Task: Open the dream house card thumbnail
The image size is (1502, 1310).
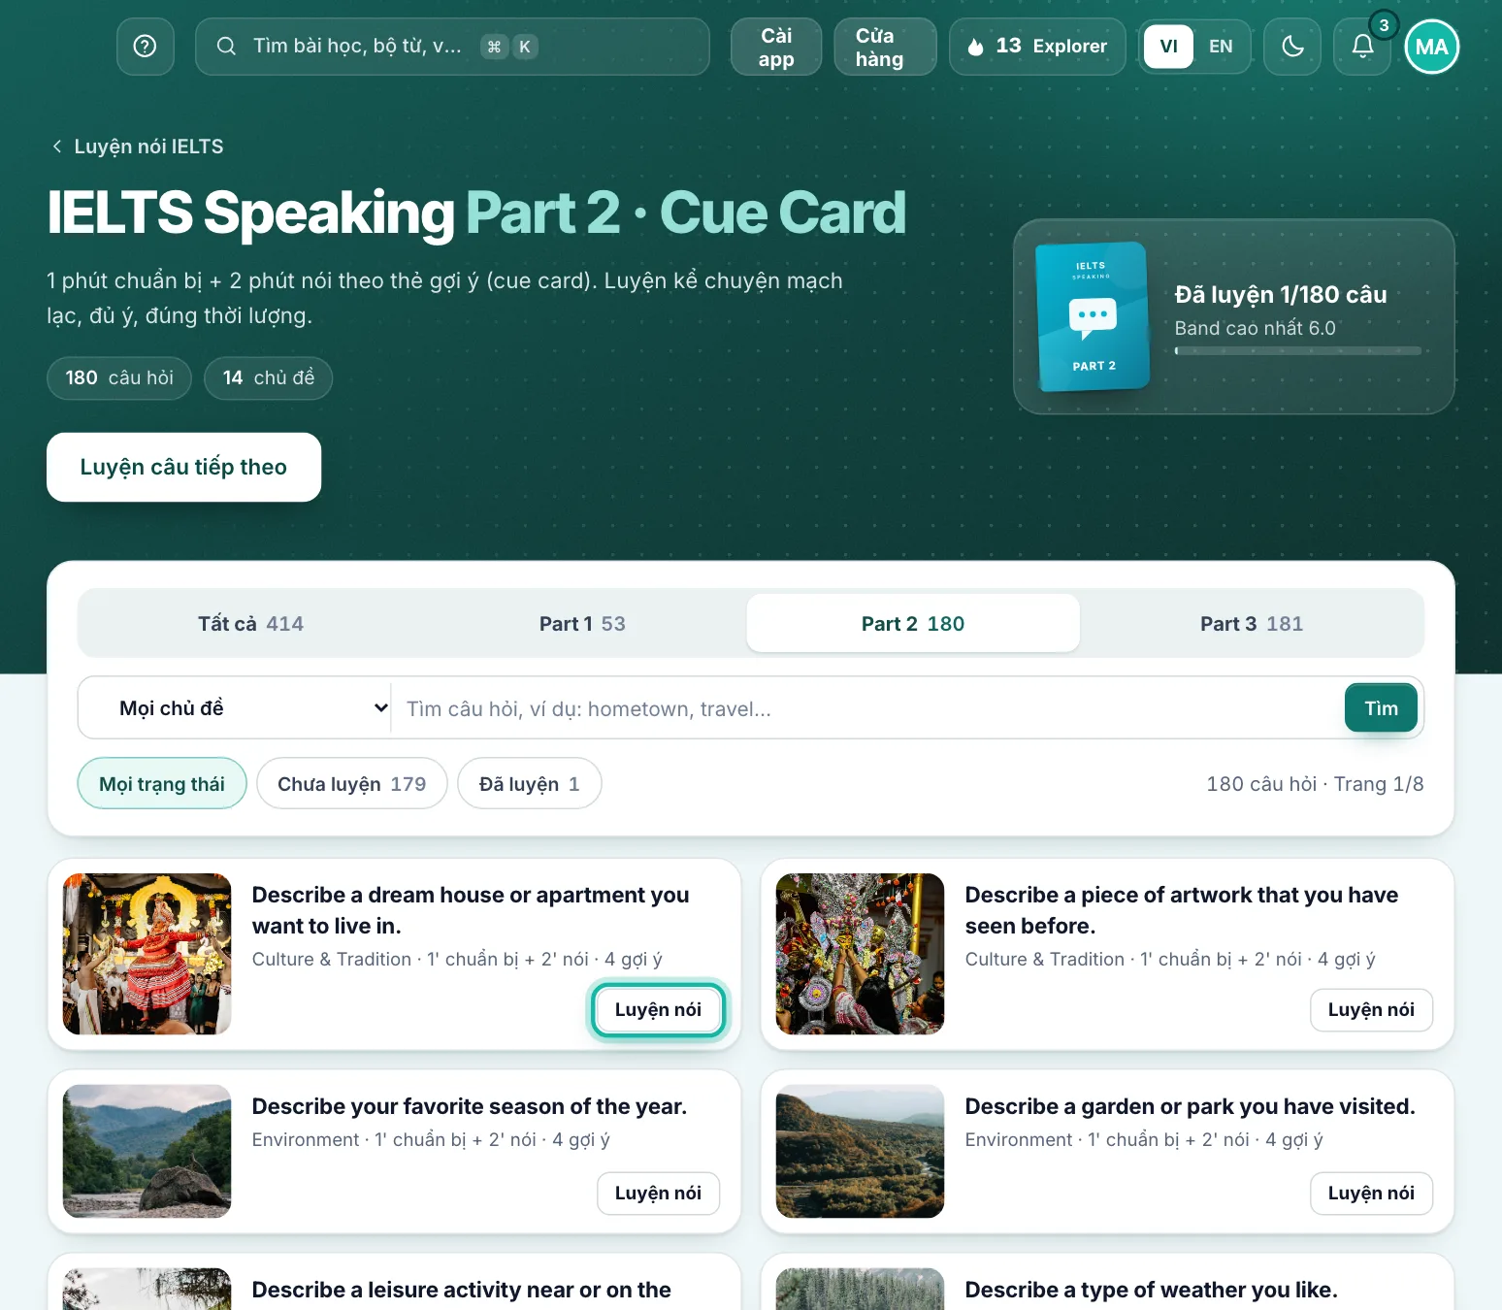Action: (x=147, y=954)
